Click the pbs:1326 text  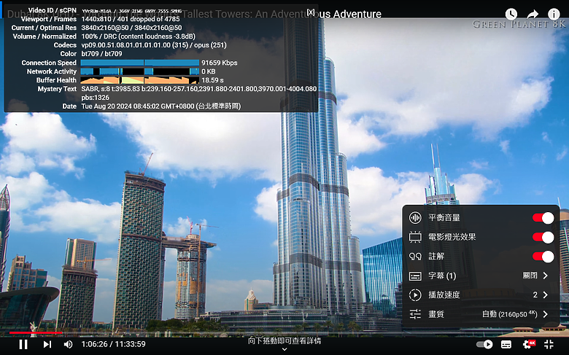(95, 98)
